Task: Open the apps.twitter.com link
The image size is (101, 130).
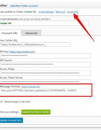Action: coord(22,52)
